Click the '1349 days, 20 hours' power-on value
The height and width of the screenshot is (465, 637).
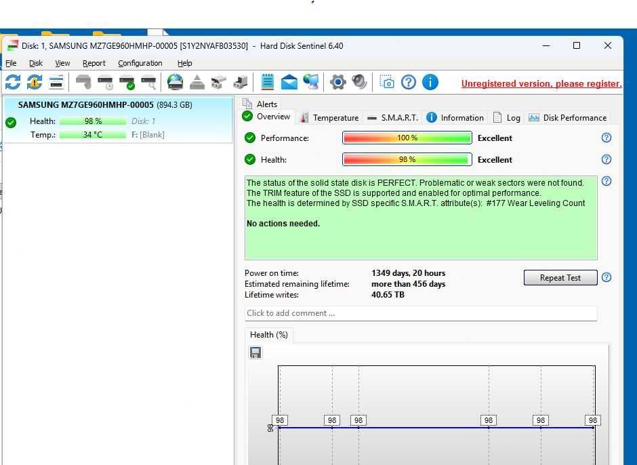pyautogui.click(x=408, y=273)
